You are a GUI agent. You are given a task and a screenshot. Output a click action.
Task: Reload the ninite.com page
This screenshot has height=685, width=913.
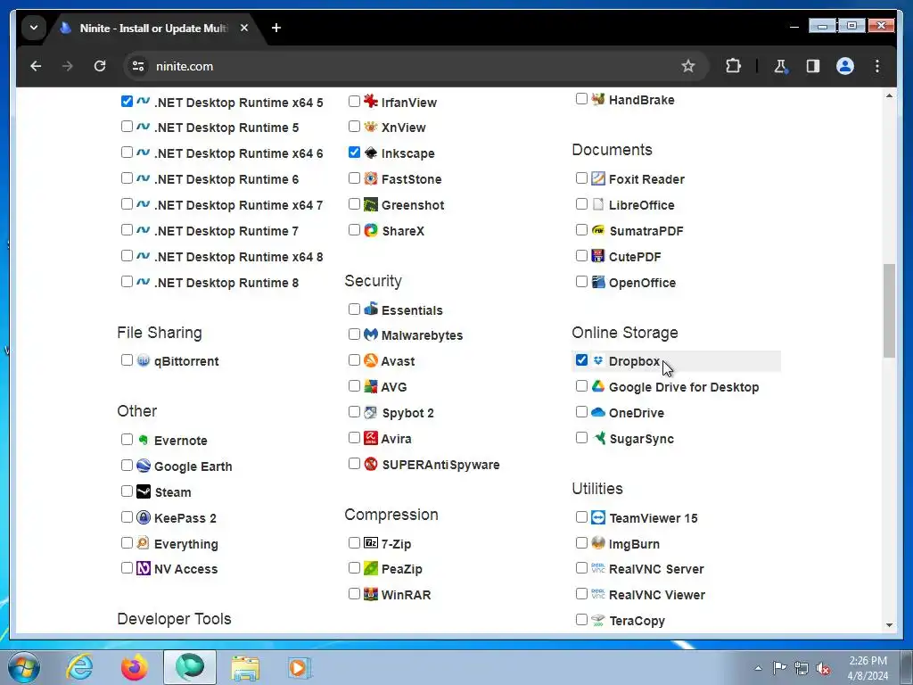coord(100,66)
